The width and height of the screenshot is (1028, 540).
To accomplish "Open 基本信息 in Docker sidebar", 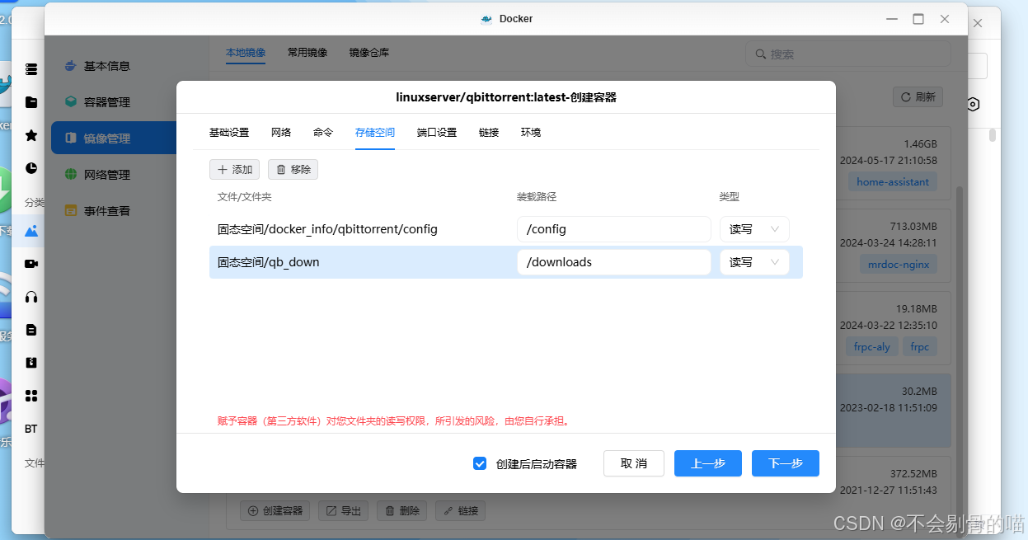I will (97, 66).
